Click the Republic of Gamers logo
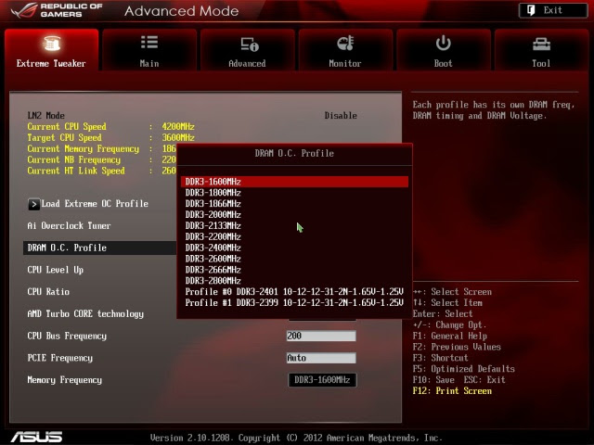Viewport: 594px width, 445px height. 57,10
